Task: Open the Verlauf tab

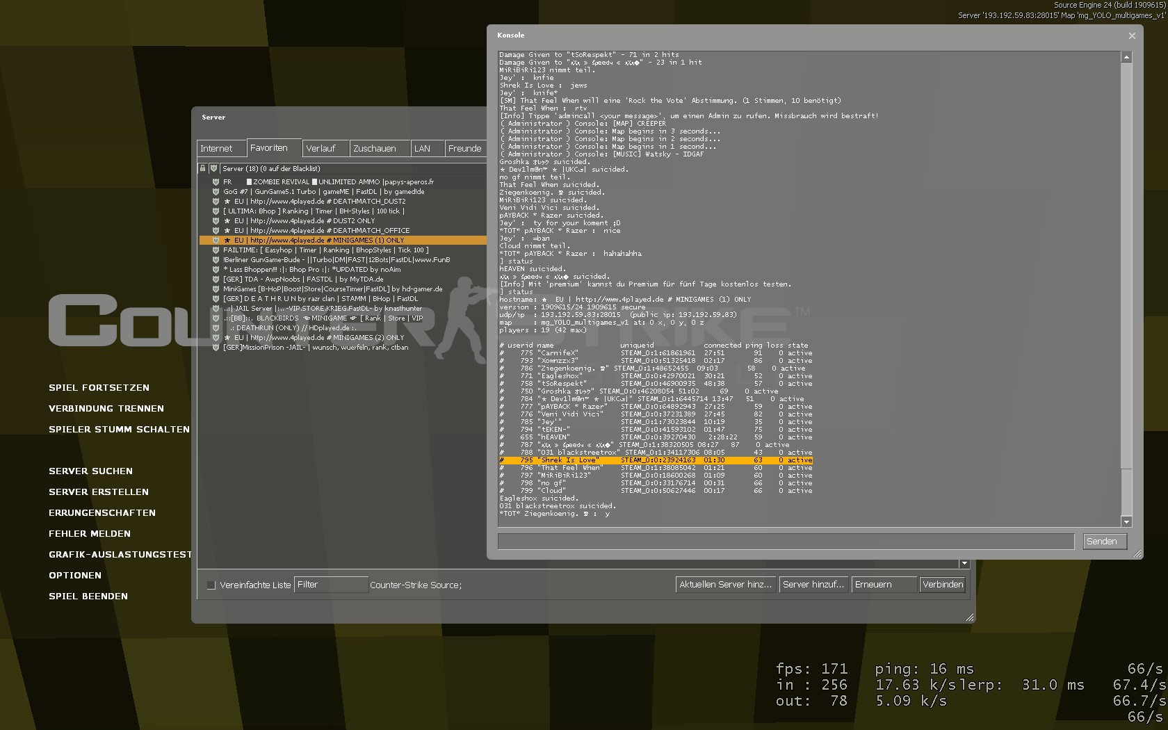Action: [325, 149]
